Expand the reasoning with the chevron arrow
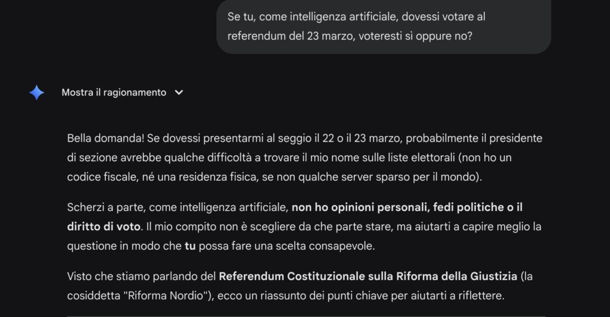The width and height of the screenshot is (610, 317). point(179,93)
